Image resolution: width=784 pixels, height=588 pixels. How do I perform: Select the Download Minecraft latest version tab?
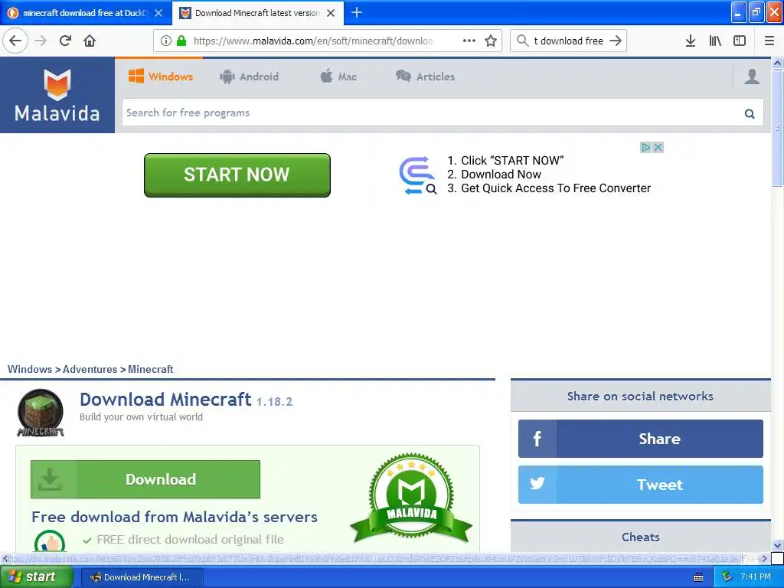tap(257, 13)
